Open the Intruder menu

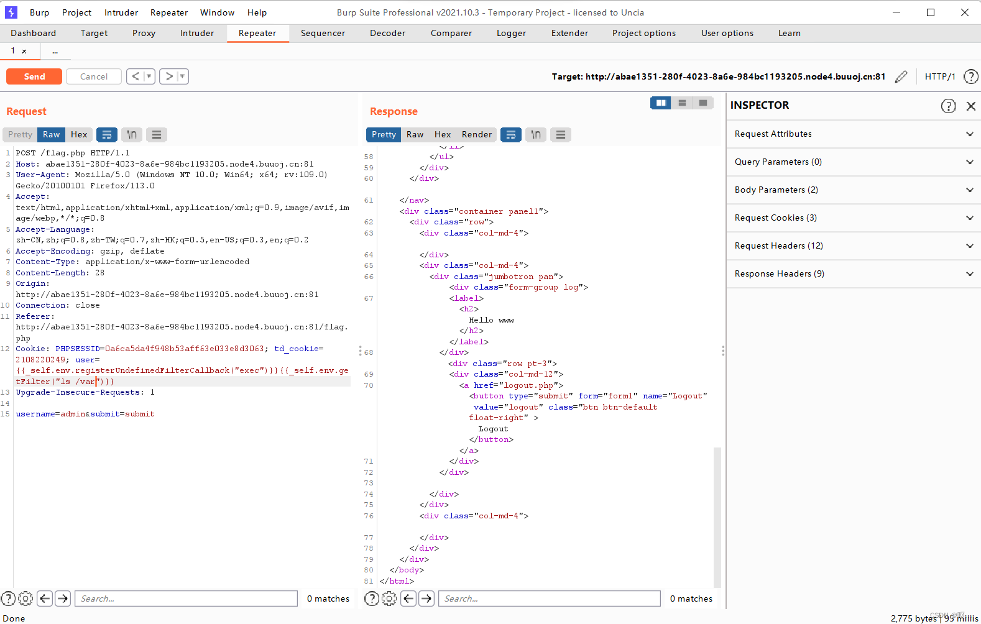(x=121, y=12)
